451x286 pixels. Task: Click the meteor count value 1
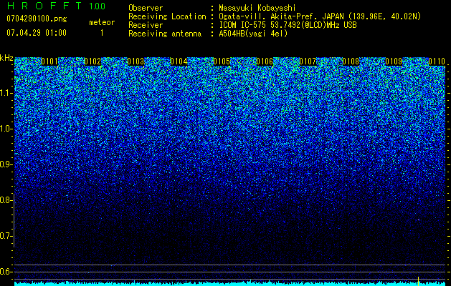tap(102, 33)
